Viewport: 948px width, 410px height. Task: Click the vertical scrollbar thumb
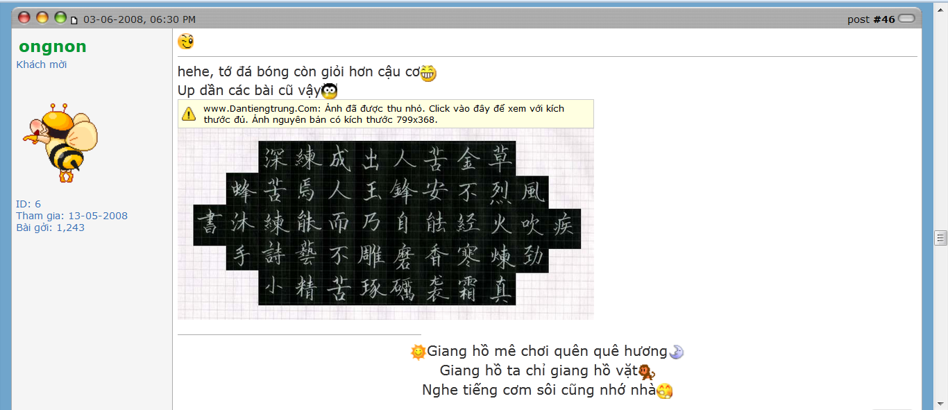point(941,238)
